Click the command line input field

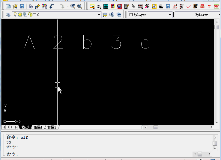point(99,154)
